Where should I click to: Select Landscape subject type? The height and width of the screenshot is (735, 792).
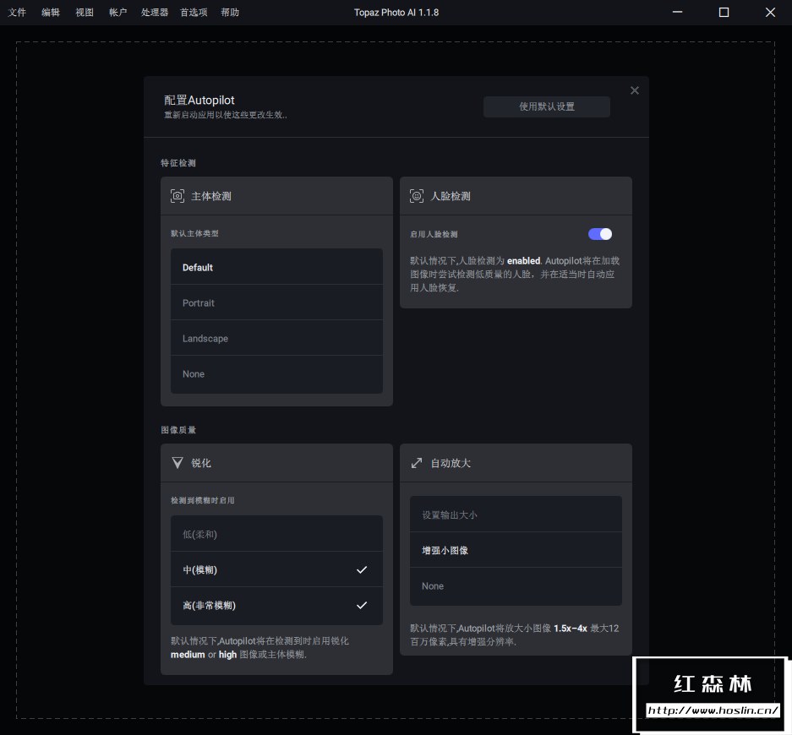pyautogui.click(x=276, y=338)
